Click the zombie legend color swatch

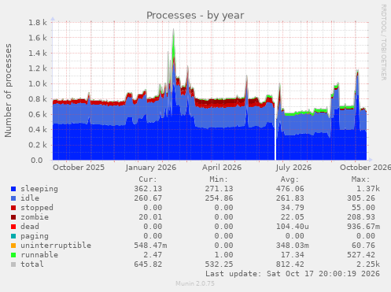[x=13, y=217]
